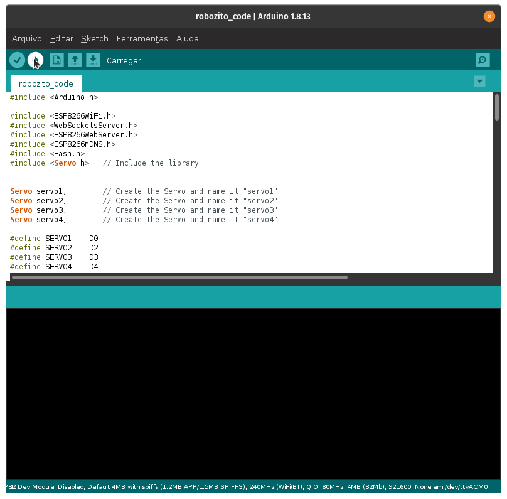Image resolution: width=507 pixels, height=499 pixels.
Task: Click the black console output area
Action: (x=253, y=394)
